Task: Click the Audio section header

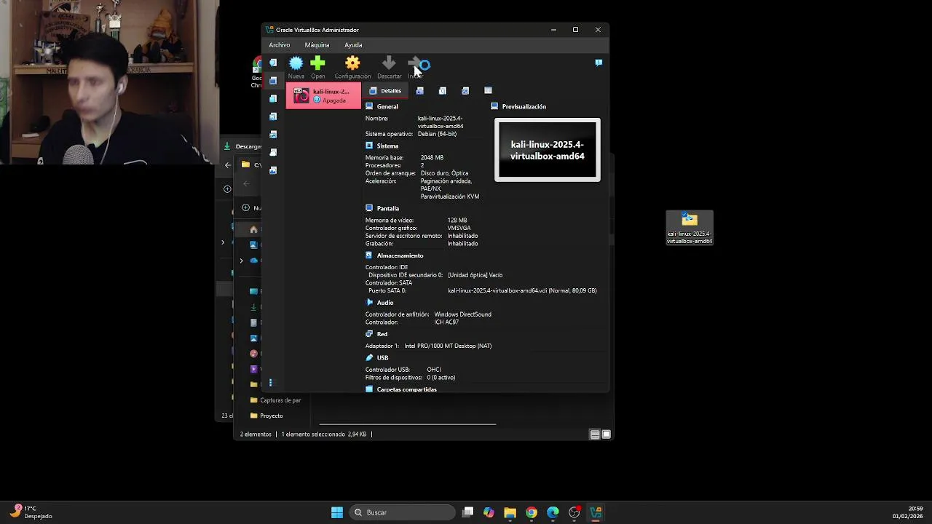Action: 385,303
